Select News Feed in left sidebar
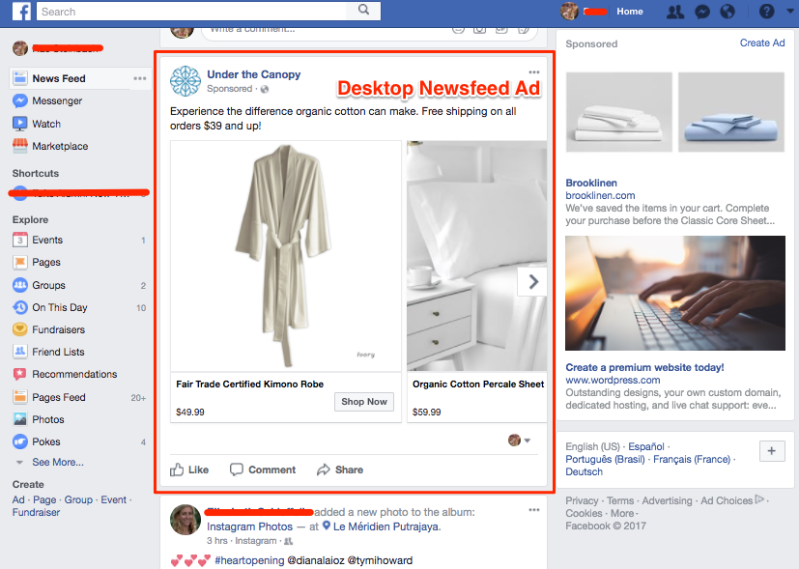This screenshot has height=569, width=799. click(58, 78)
